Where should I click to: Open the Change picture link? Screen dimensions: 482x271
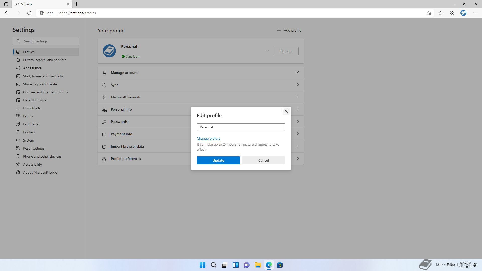coord(208,138)
